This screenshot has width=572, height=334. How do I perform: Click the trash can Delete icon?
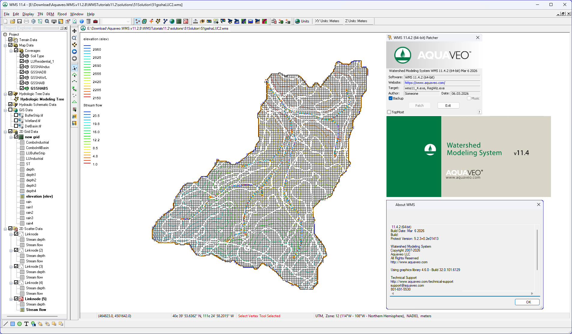click(89, 21)
